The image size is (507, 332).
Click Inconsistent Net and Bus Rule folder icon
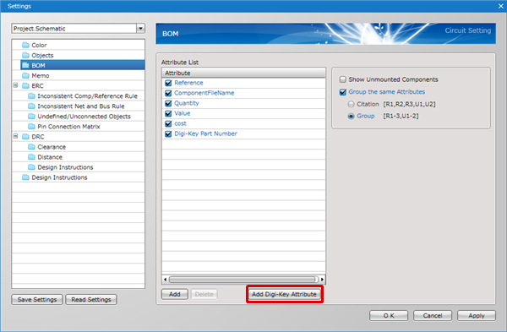31,106
